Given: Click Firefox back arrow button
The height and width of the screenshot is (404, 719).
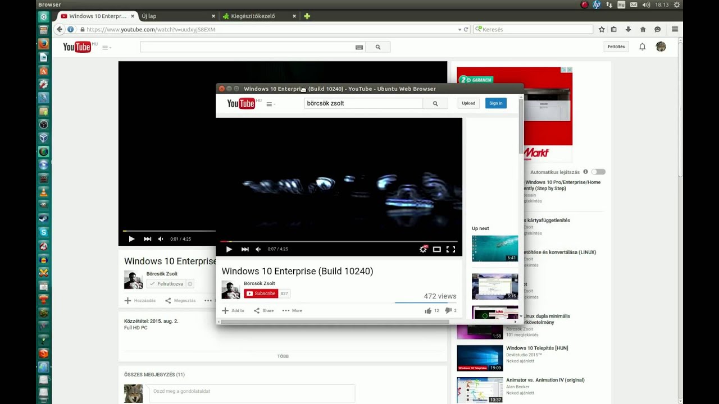Looking at the screenshot, I should (x=60, y=29).
